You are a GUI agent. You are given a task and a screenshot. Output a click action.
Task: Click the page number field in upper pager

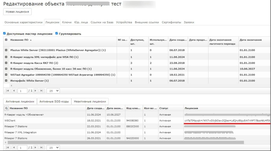[x=22, y=91]
